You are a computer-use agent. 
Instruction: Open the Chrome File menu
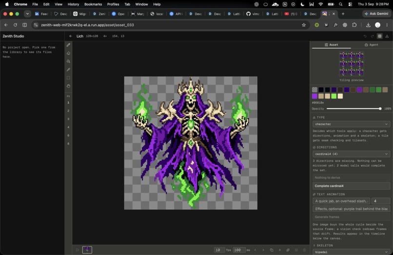coord(35,4)
